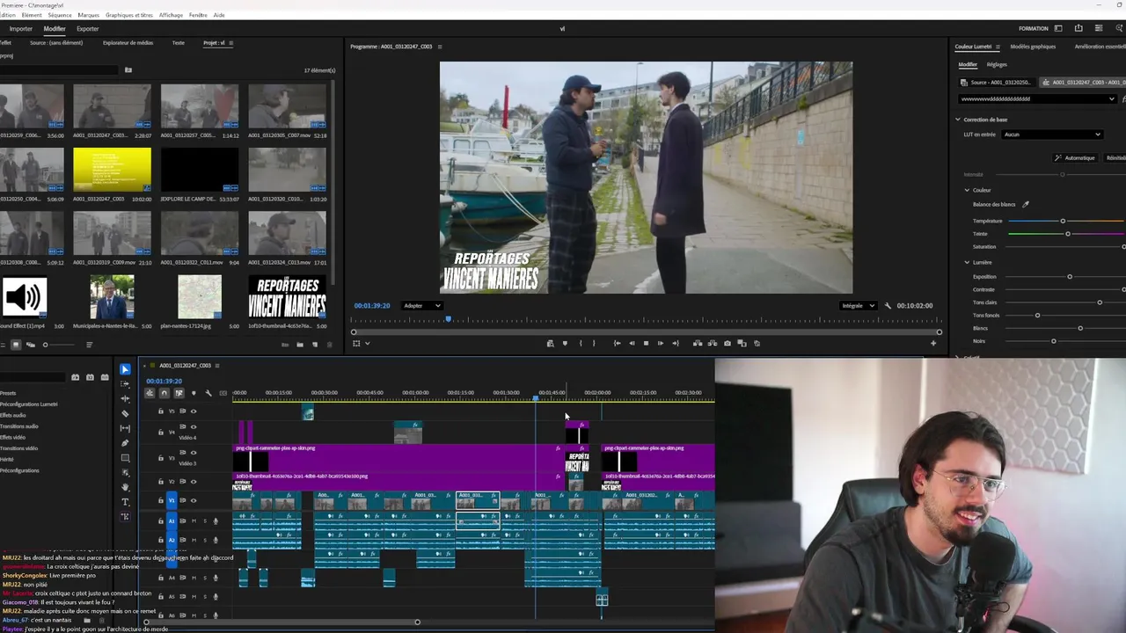Screen dimensions: 1126x633
Task: Go to Out point
Action: (675, 343)
